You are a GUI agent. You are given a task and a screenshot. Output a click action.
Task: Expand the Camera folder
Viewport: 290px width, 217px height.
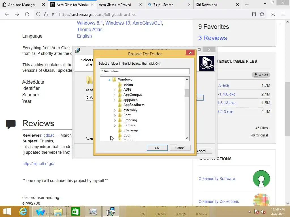click(x=115, y=125)
